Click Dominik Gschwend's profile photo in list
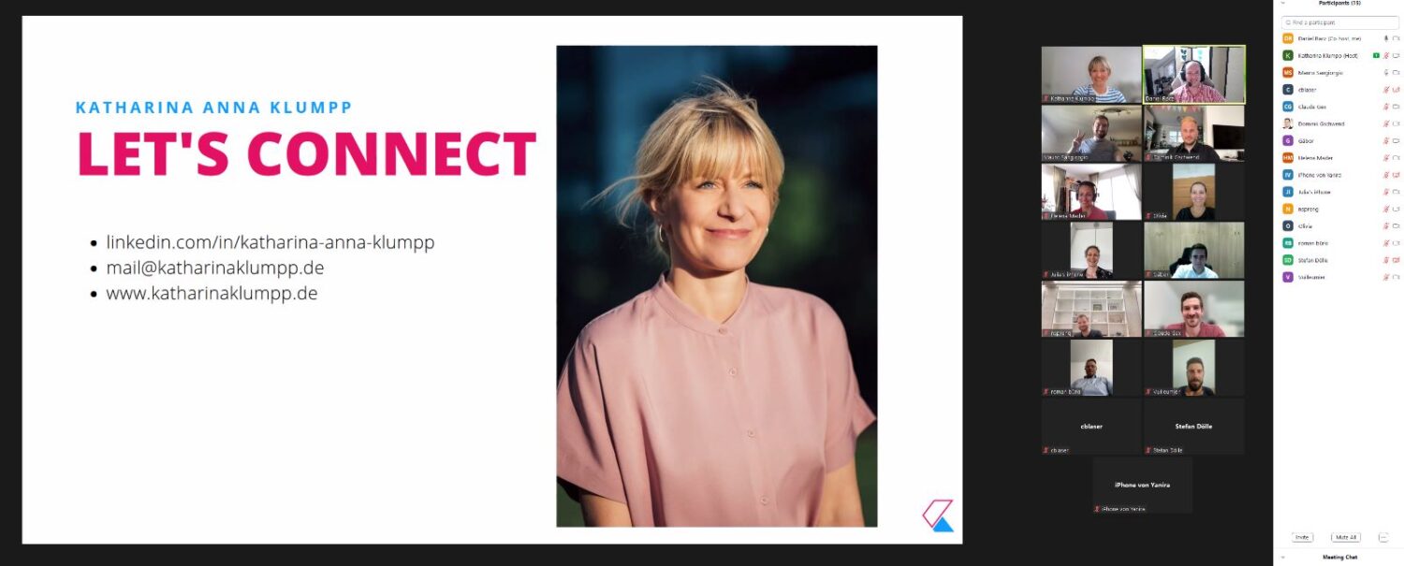Screen dimensions: 1404x566 [x=1288, y=123]
